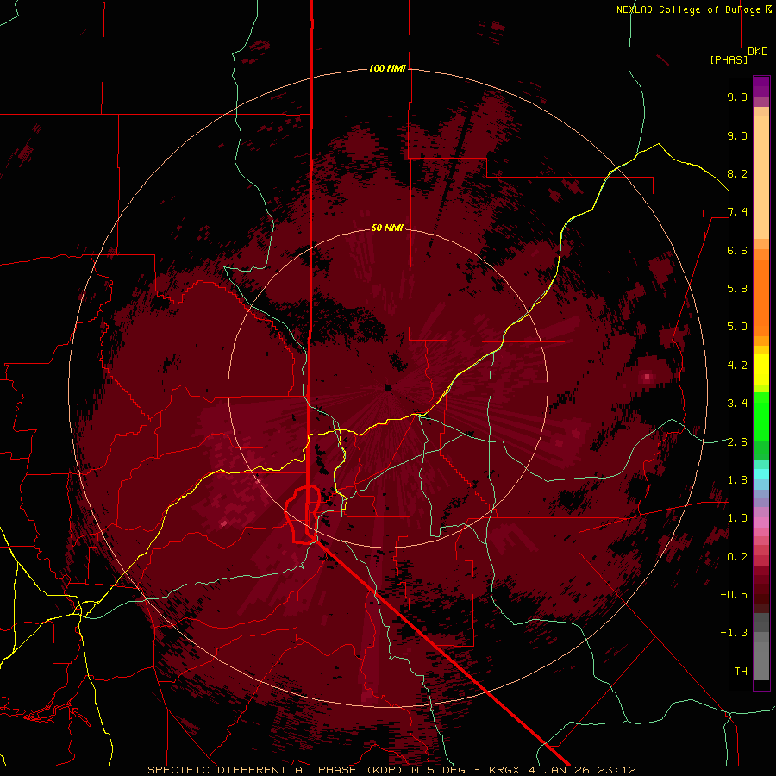The height and width of the screenshot is (776, 776).
Task: Click the [PHAS] label above the color bar
Action: (729, 59)
